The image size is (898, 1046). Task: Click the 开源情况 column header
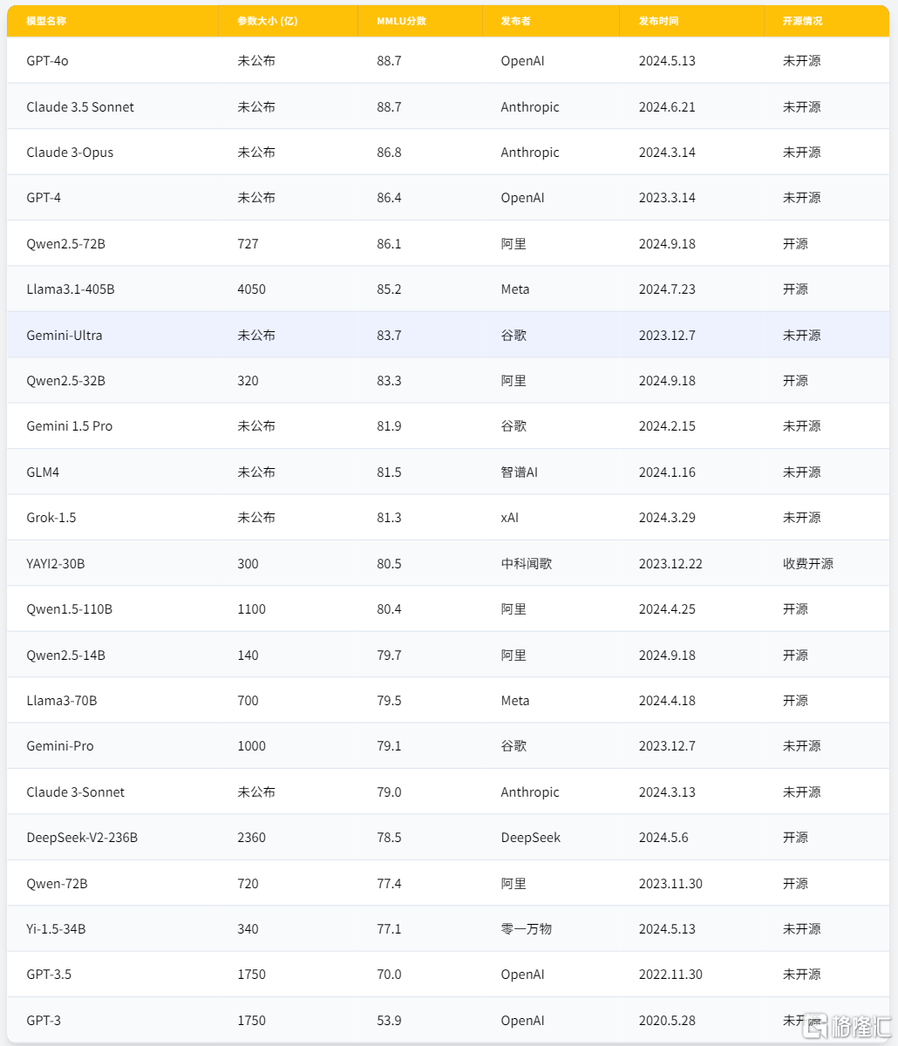[x=802, y=21]
